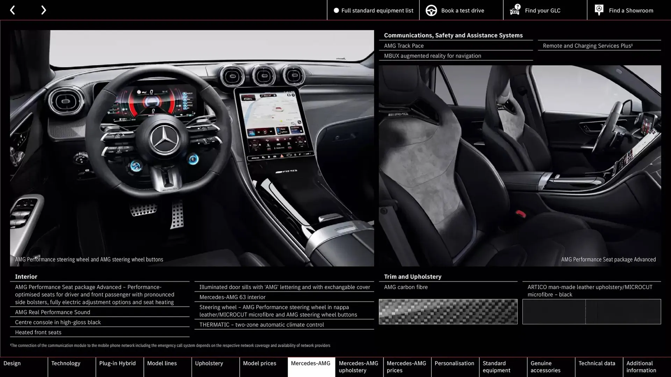671x377 pixels.
Task: Open the Plug-in Hybrid tab
Action: (x=120, y=367)
